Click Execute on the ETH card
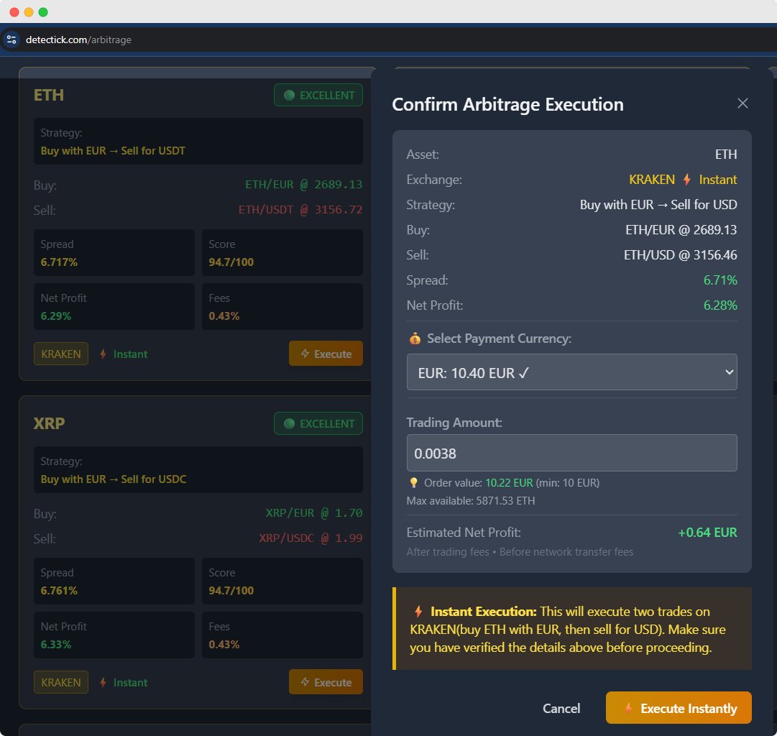Image resolution: width=777 pixels, height=736 pixels. 326,354
